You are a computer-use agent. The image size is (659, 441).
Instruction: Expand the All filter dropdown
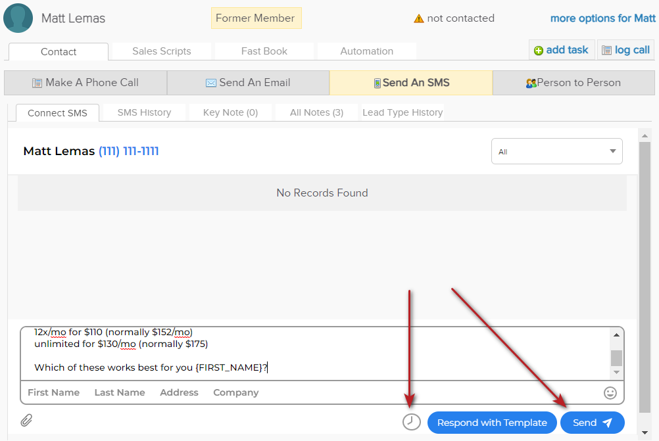tap(556, 151)
